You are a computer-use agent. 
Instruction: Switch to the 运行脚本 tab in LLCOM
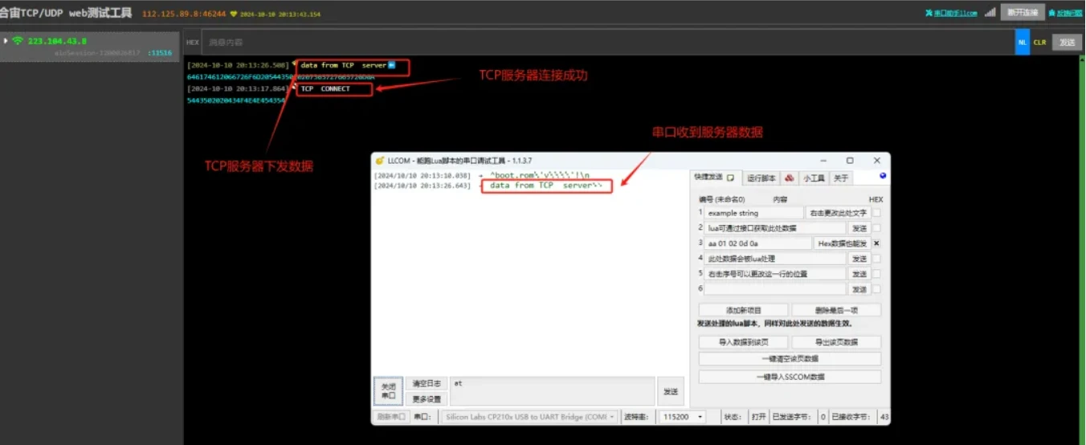click(761, 178)
